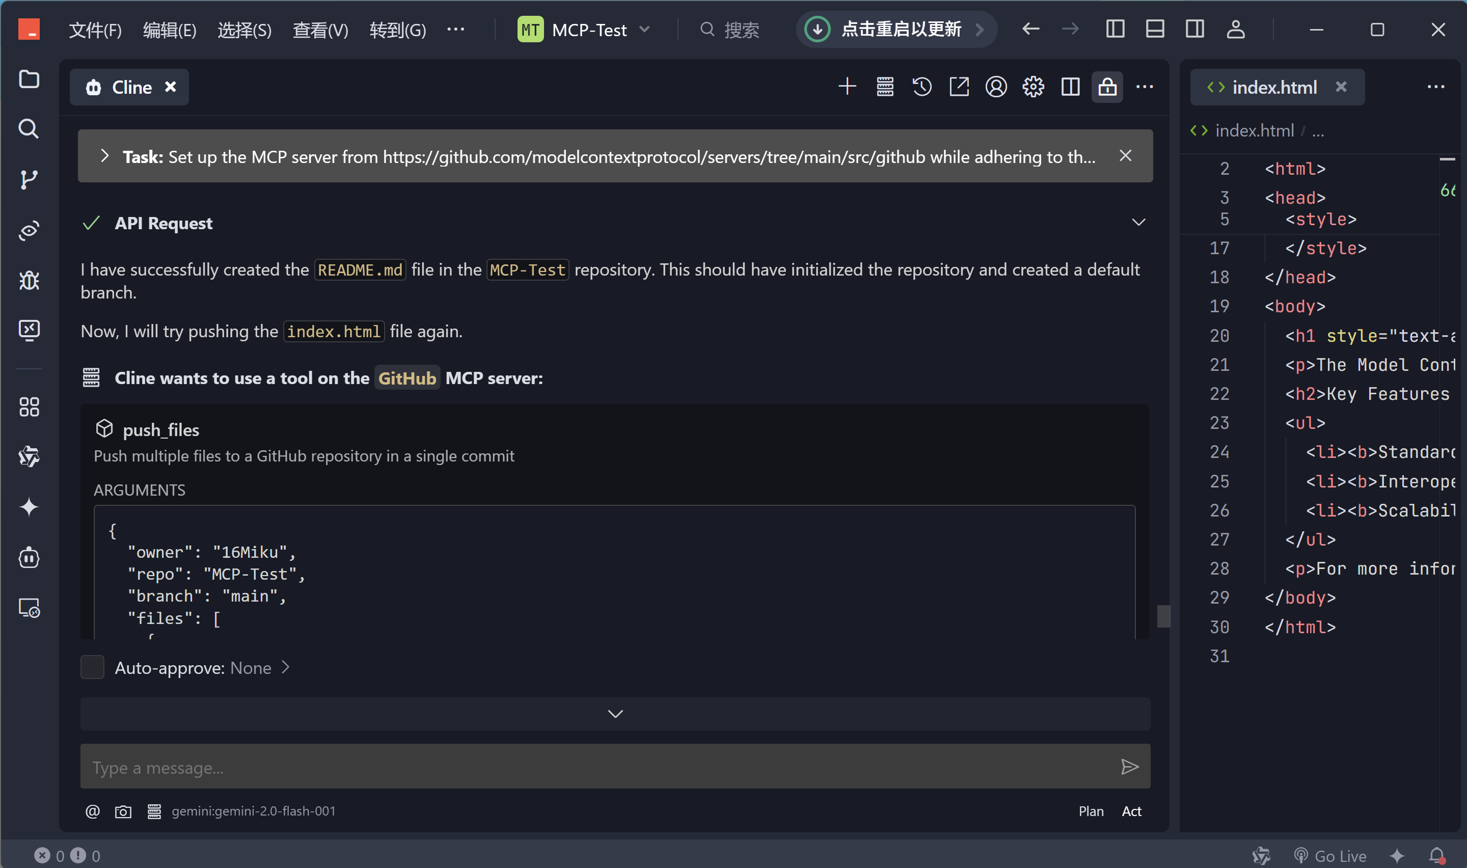Open Extensions view in activity bar
Viewport: 1467px width, 868px height.
point(29,407)
